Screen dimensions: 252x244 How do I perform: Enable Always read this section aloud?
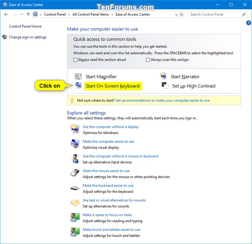click(75, 60)
